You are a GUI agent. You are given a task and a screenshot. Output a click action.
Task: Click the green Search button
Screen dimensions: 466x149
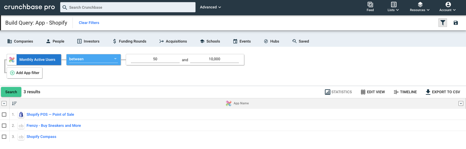point(11,92)
